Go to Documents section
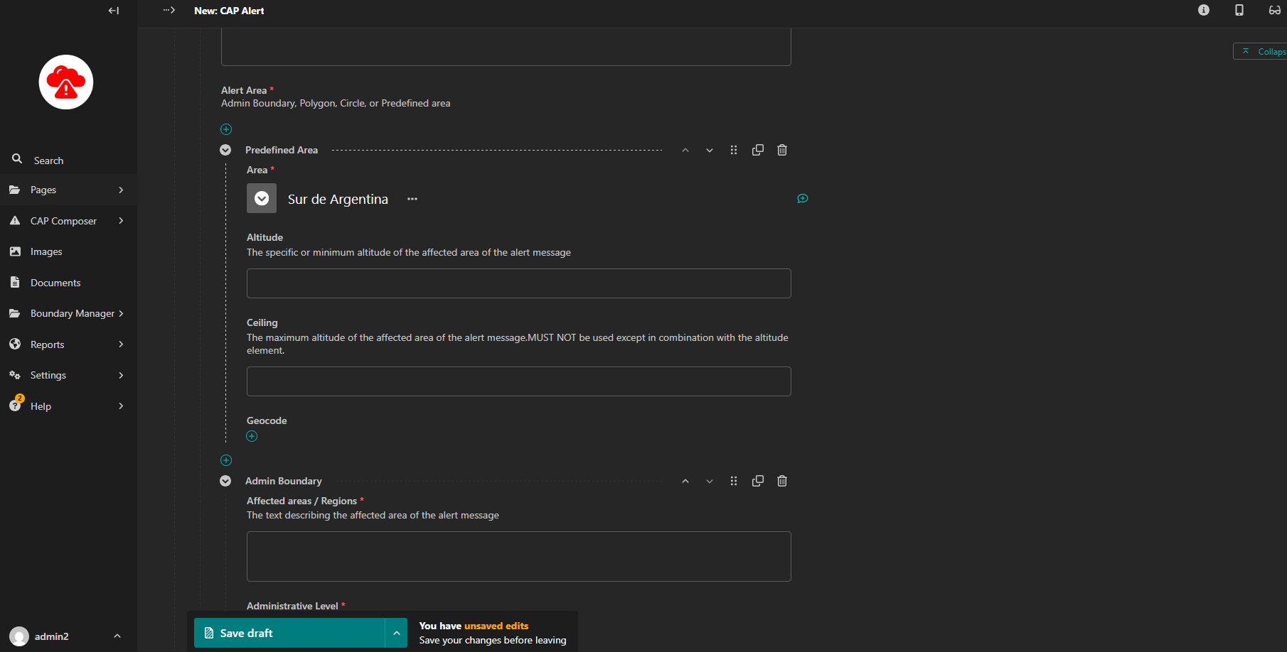This screenshot has height=652, width=1287. coord(68,283)
